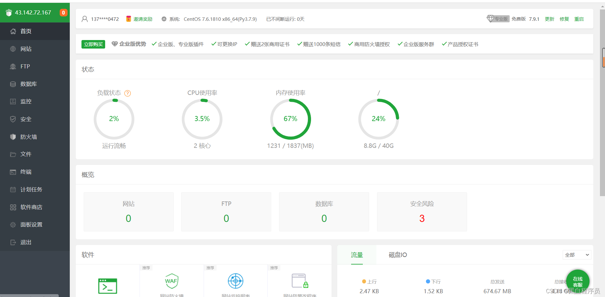This screenshot has width=605, height=297.
Task: Click the server IP 43.142.72.167
Action: tap(33, 13)
